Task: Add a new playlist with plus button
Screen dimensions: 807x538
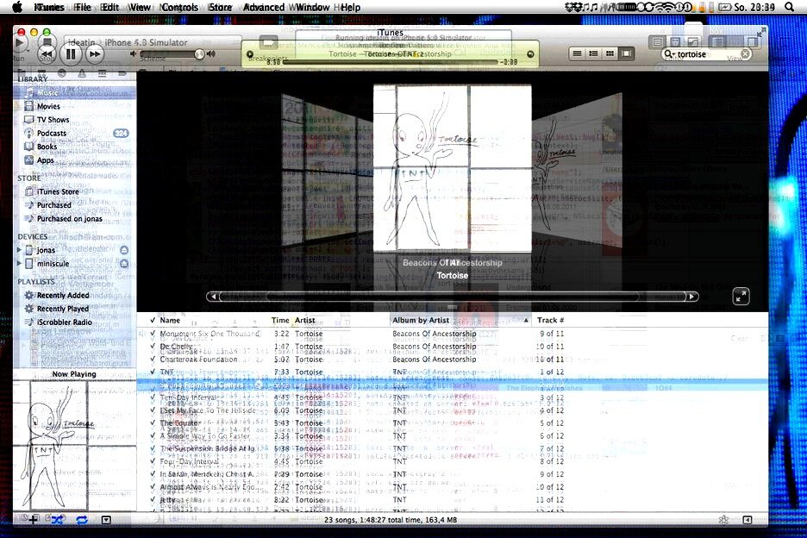Action: [x=33, y=520]
